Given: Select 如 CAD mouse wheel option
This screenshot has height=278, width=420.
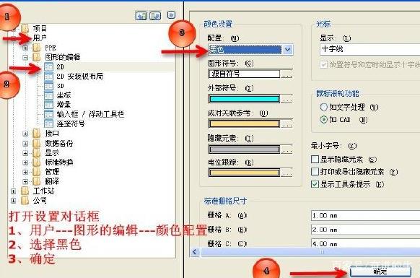Looking at the screenshot, I should point(323,119).
